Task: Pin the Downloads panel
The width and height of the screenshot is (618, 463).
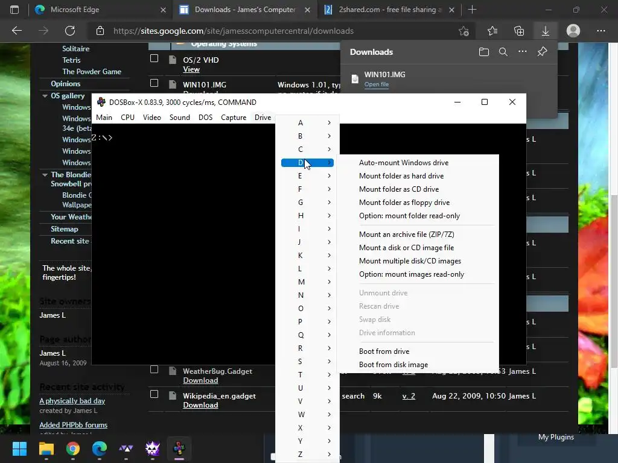Action: coord(543,52)
